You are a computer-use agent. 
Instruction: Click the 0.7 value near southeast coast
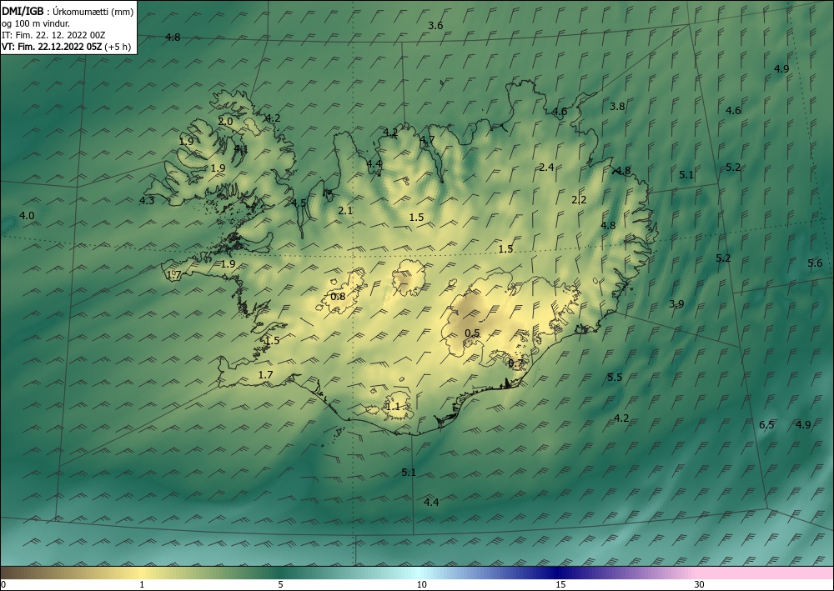[x=516, y=363]
